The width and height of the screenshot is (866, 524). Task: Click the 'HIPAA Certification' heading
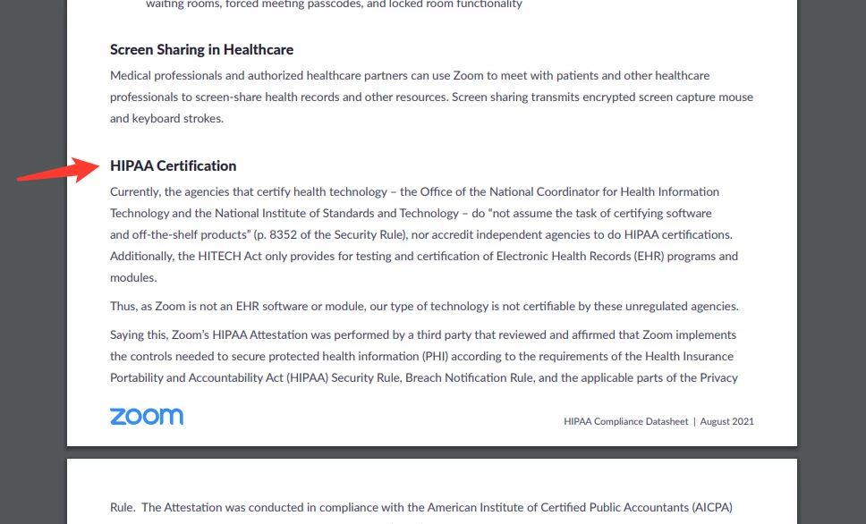173,165
